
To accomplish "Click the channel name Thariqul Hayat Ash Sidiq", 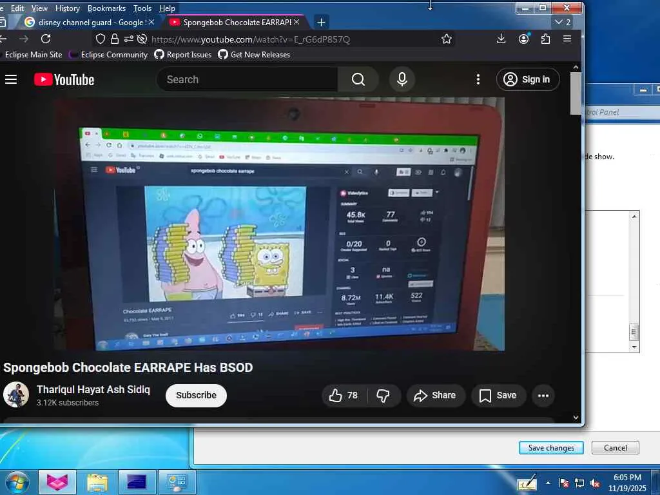I will click(x=93, y=389).
